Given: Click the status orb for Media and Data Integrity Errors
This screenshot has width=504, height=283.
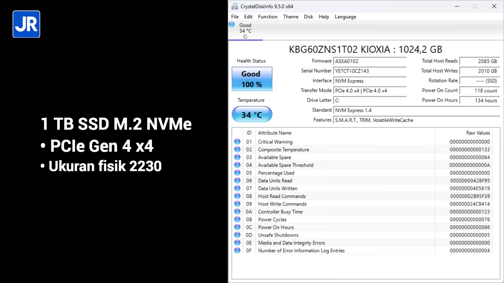Looking at the screenshot, I should point(237,243).
